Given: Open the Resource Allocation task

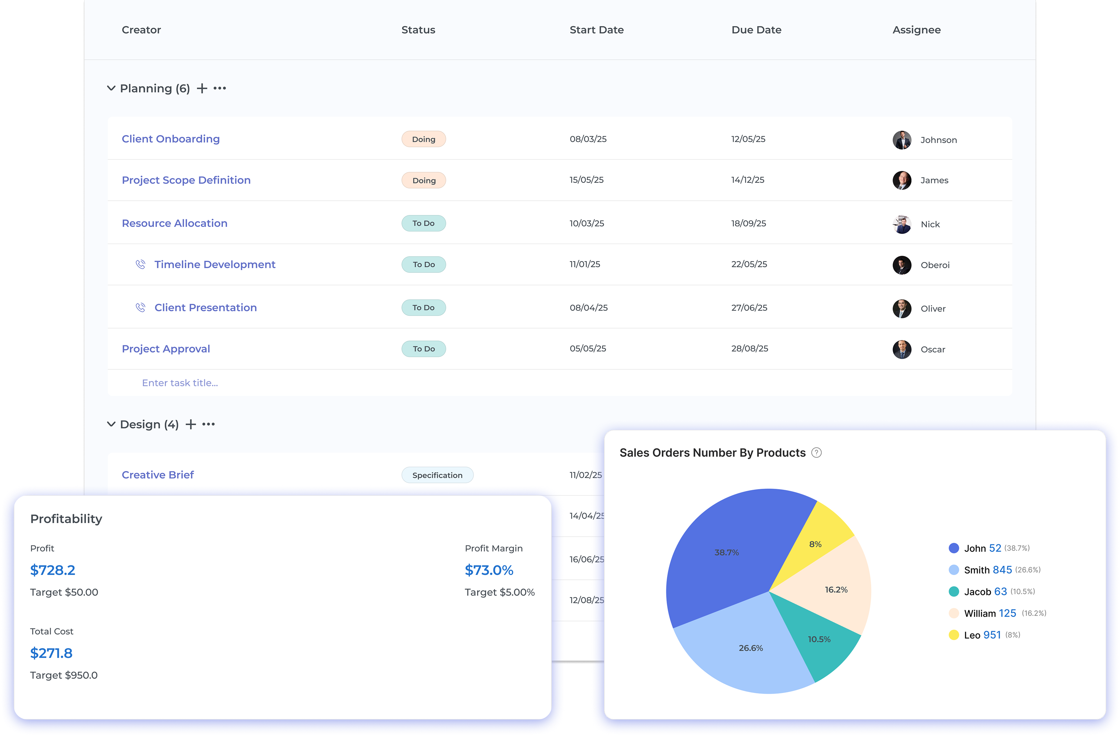Looking at the screenshot, I should tap(175, 223).
